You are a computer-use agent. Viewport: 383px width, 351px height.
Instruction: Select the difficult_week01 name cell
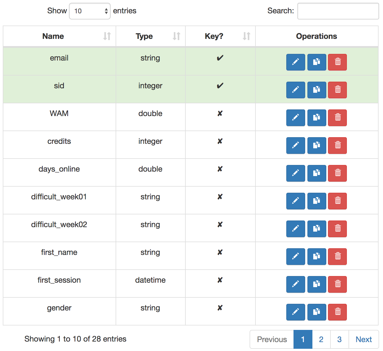59,200
